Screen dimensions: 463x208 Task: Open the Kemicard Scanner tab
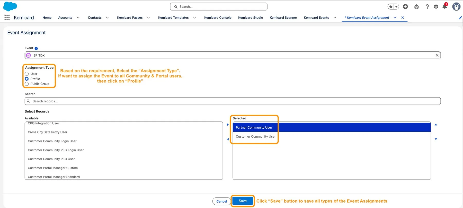283,17
